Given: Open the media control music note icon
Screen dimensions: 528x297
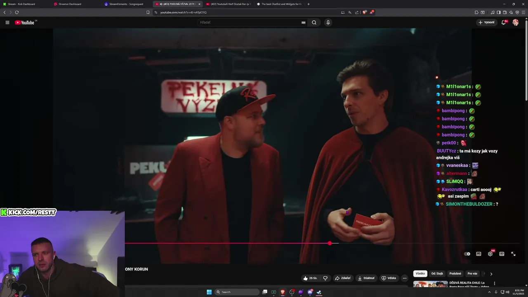Looking at the screenshot, I should pos(493,12).
